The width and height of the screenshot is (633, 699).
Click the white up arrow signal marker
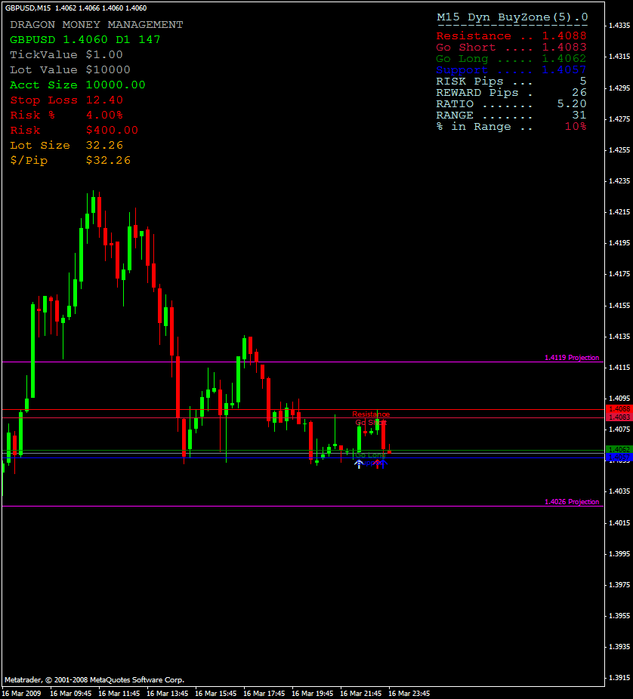[359, 464]
